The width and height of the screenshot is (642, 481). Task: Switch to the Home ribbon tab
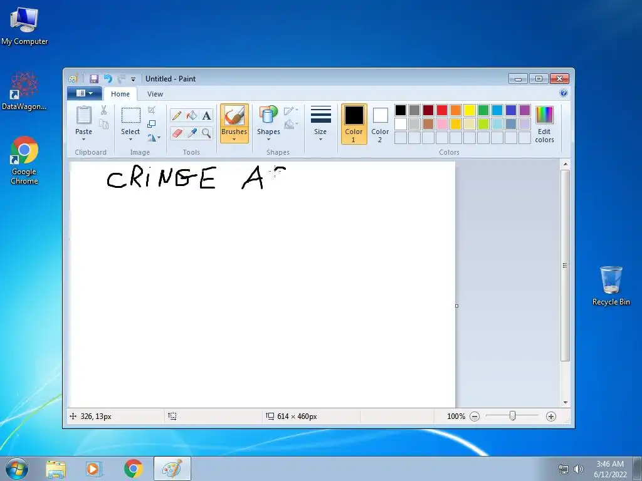tap(120, 94)
